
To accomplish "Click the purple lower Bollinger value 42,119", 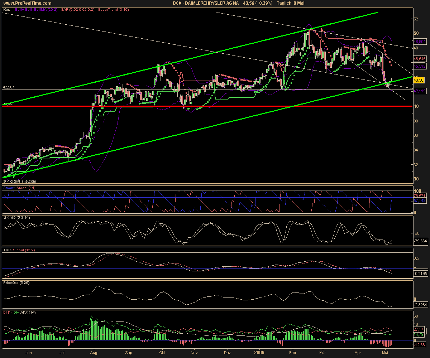I will (419, 92).
